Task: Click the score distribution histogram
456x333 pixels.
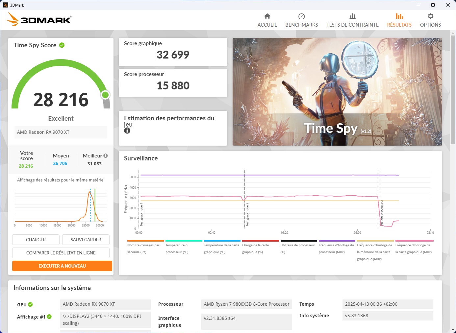Action: click(x=61, y=207)
